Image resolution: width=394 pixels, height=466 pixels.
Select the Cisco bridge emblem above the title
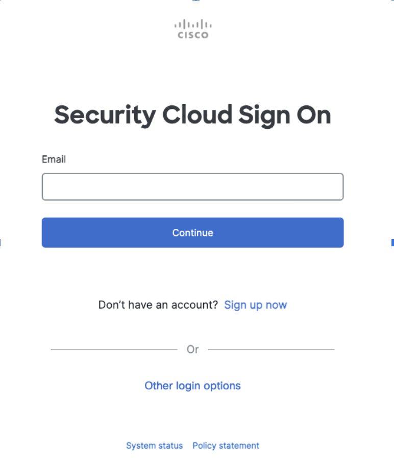click(192, 25)
